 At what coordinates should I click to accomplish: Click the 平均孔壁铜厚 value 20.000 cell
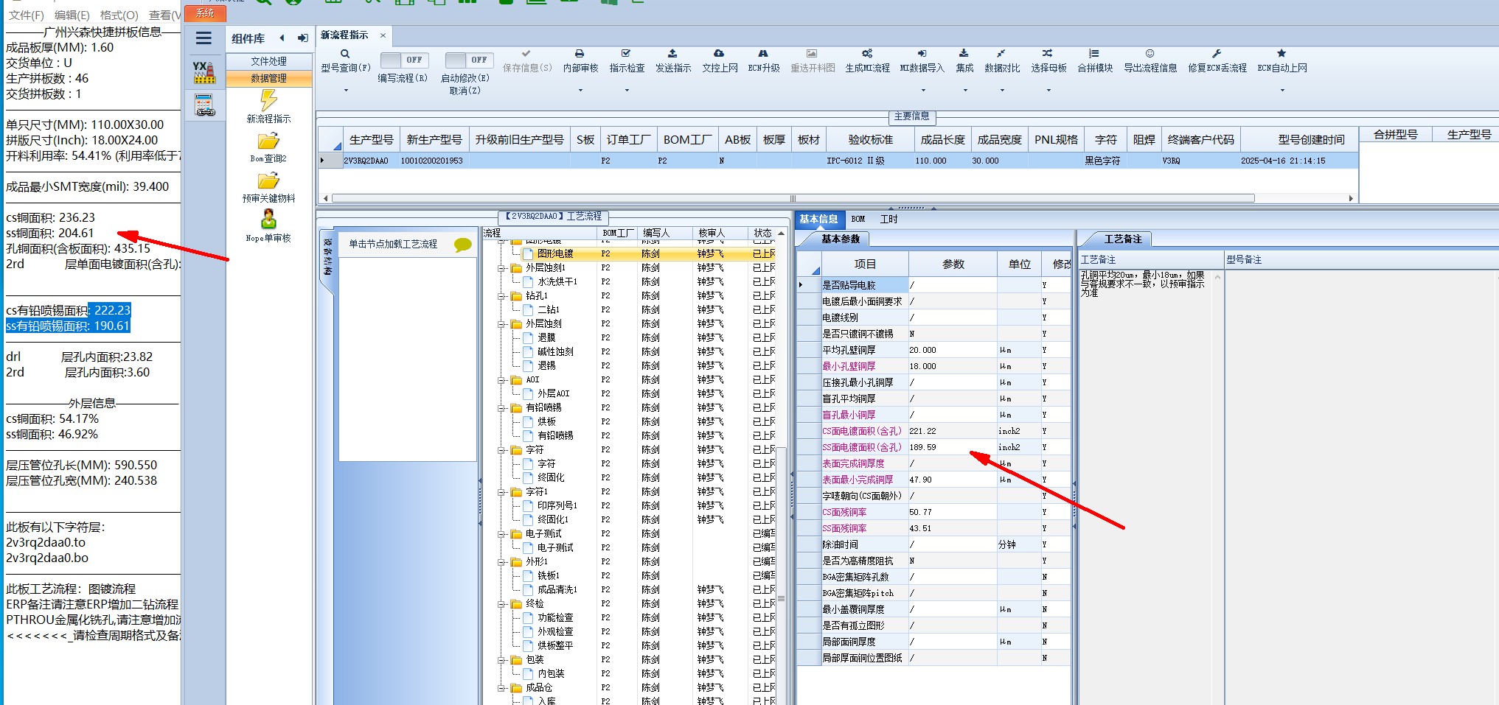[x=953, y=350]
